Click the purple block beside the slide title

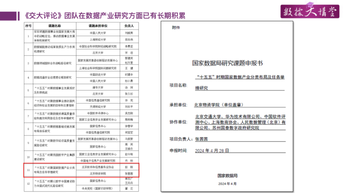point(8,16)
